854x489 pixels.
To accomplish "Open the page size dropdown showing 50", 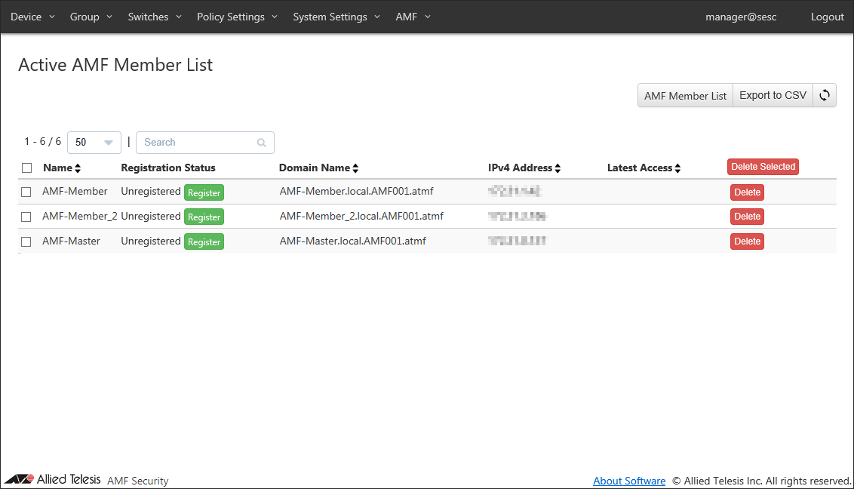I will click(x=94, y=143).
